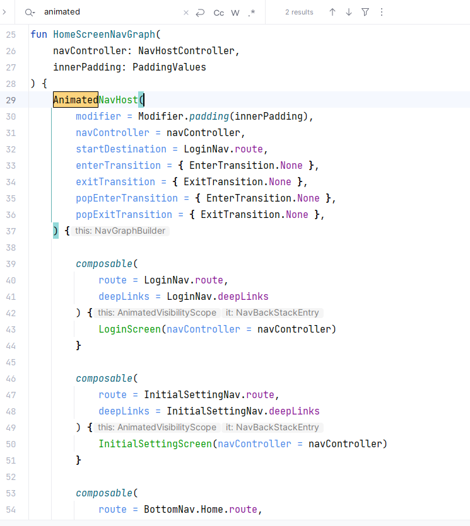Click the new line search icon
This screenshot has width=470, height=526.
point(200,13)
